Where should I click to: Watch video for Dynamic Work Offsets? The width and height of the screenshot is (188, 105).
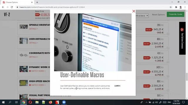[x=37, y=71]
